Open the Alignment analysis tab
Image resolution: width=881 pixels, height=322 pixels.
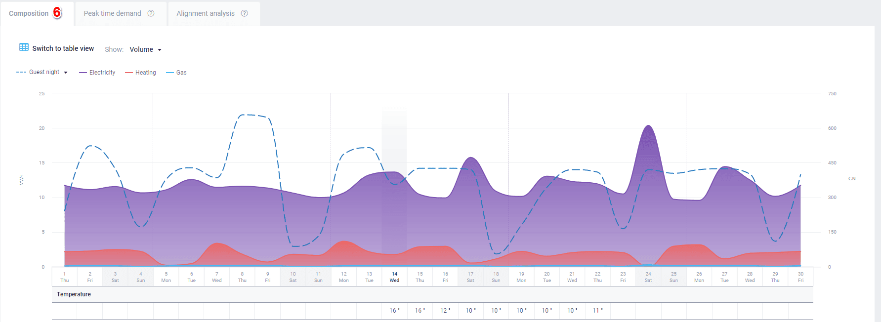pyautogui.click(x=206, y=13)
